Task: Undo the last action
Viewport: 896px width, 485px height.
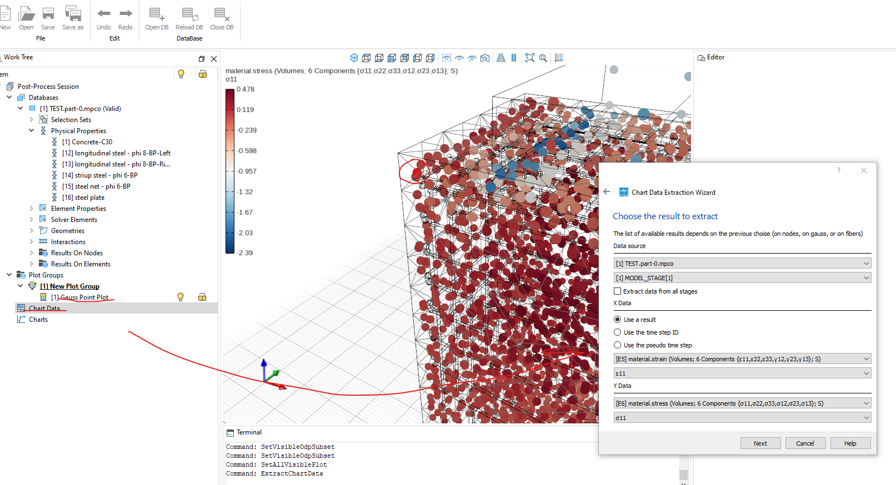Action: 104,13
